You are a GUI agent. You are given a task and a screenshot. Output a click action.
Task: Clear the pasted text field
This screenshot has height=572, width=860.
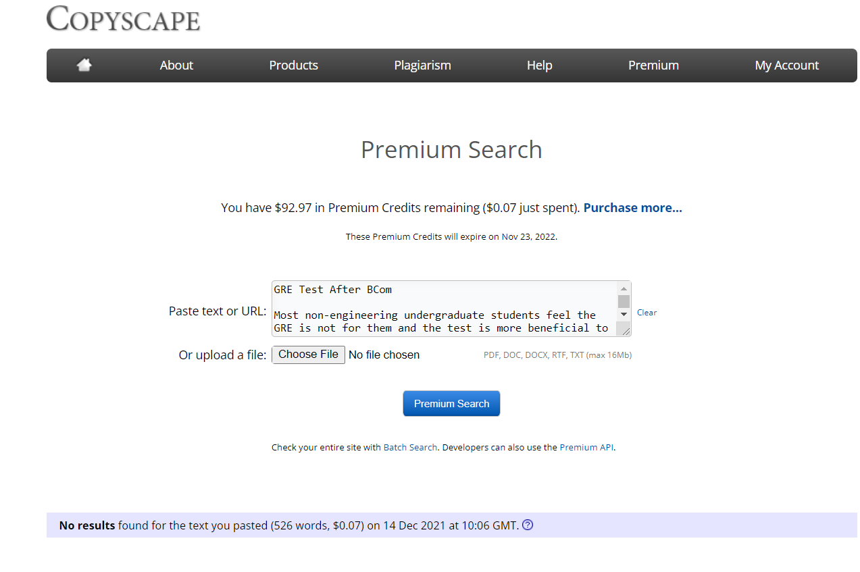(647, 313)
